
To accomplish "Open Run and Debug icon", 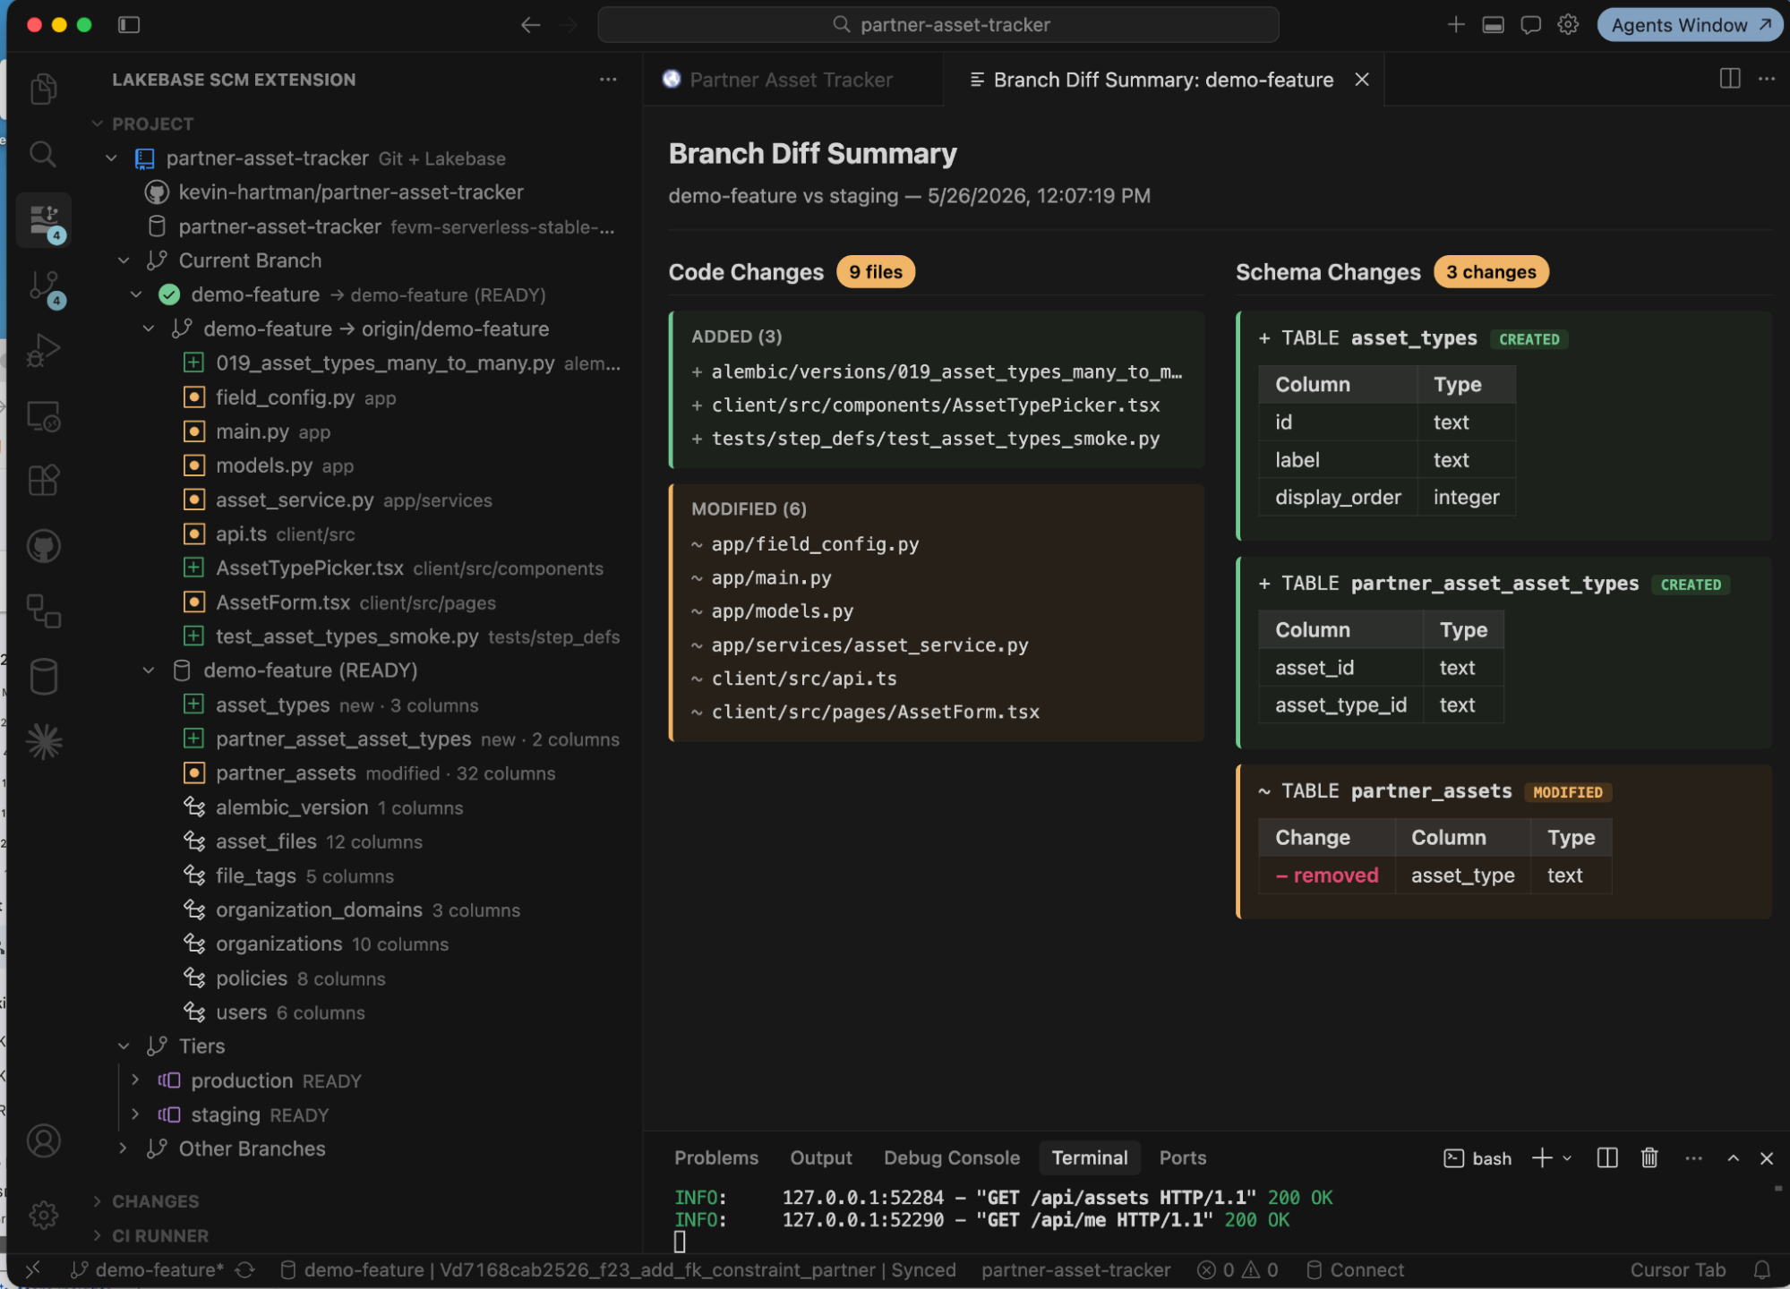I will coord(43,350).
